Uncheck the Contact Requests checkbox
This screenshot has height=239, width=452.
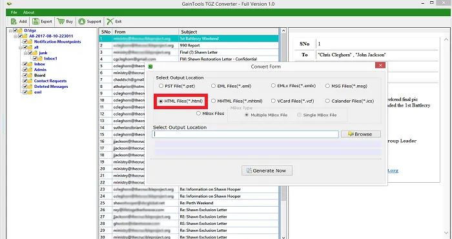pyautogui.click(x=25, y=81)
